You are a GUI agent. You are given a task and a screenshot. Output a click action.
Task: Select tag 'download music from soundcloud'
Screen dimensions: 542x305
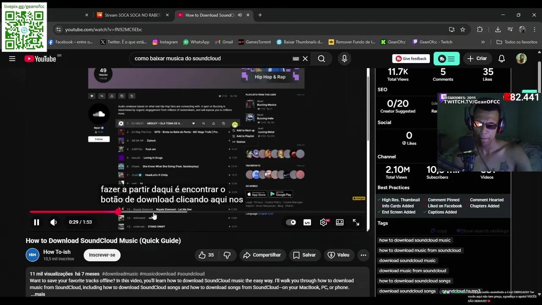(x=412, y=271)
